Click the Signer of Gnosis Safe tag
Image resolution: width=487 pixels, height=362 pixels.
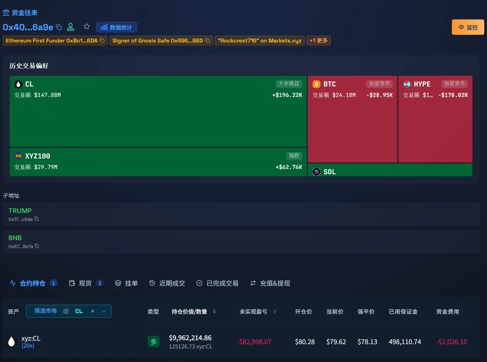pos(161,41)
